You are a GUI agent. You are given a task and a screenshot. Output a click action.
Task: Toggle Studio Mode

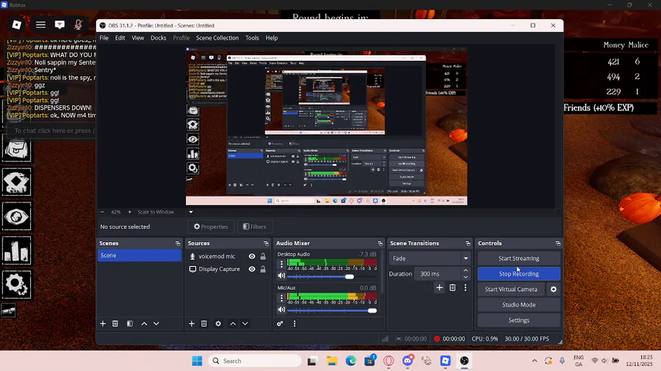point(519,304)
